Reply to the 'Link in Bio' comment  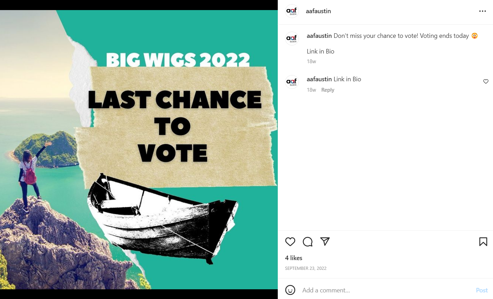pyautogui.click(x=328, y=90)
